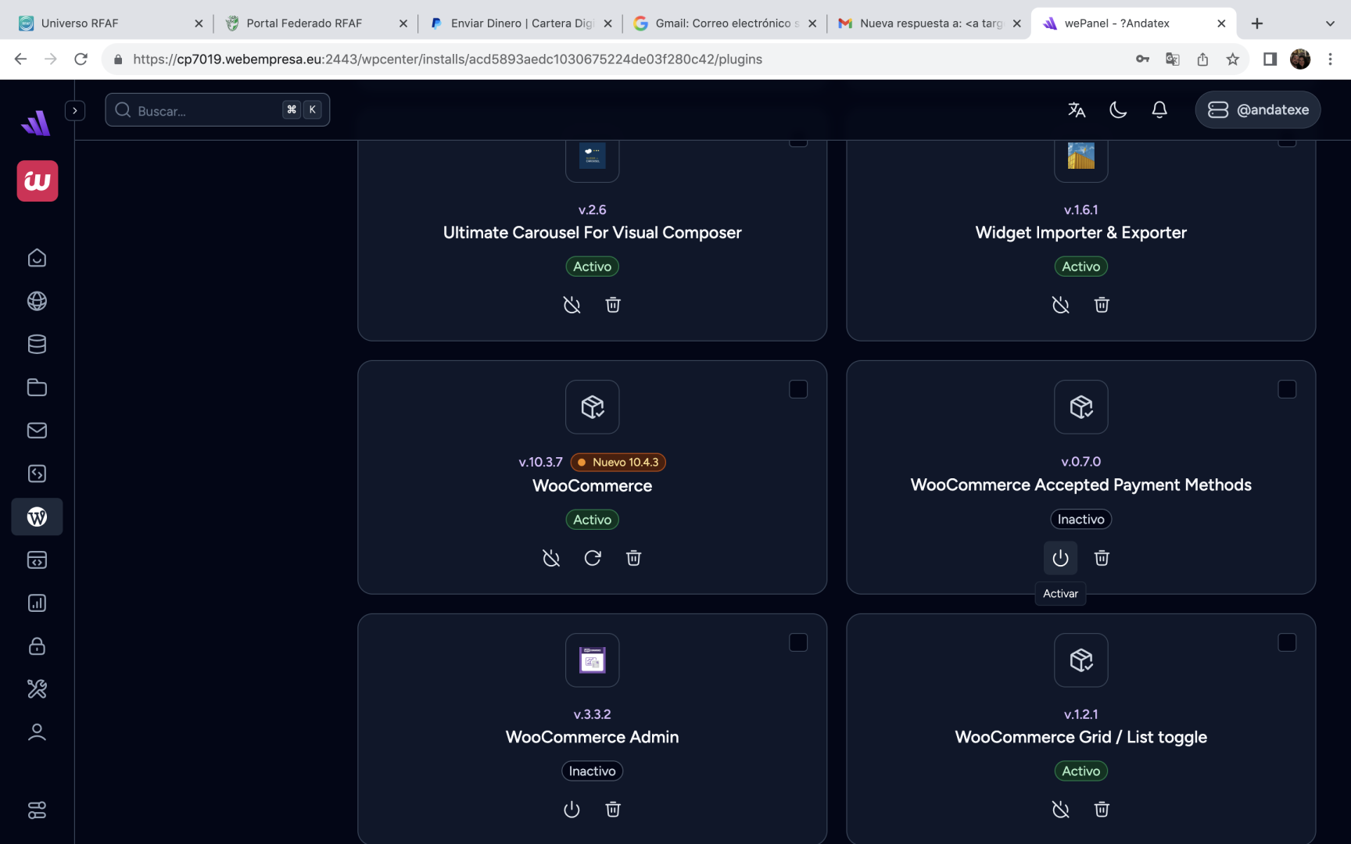Viewport: 1351px width, 844px height.
Task: Click the Buscar search field
Action: click(207, 110)
